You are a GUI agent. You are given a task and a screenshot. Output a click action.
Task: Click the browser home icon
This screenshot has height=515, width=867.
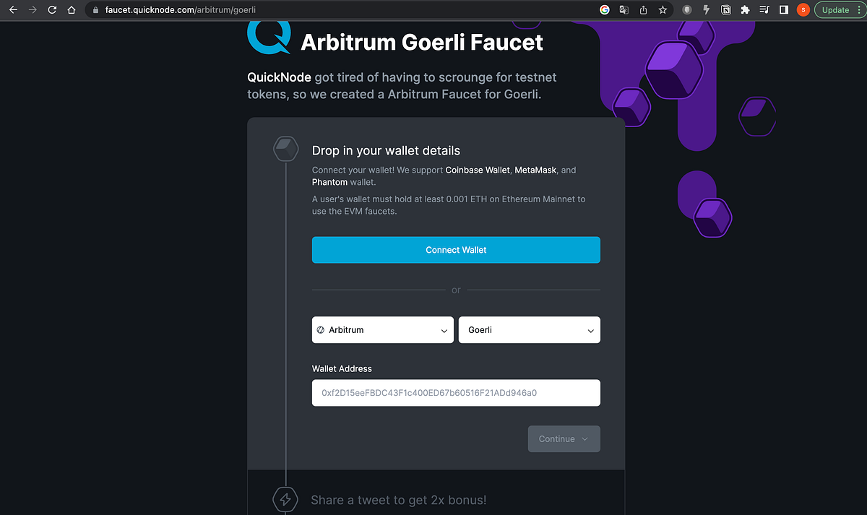(x=71, y=10)
